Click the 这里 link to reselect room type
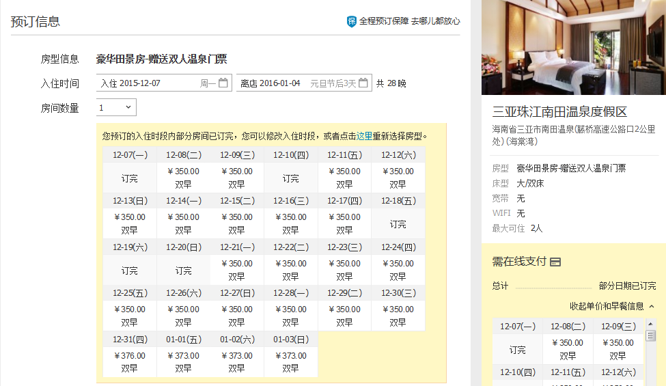This screenshot has width=666, height=386. 364,136
